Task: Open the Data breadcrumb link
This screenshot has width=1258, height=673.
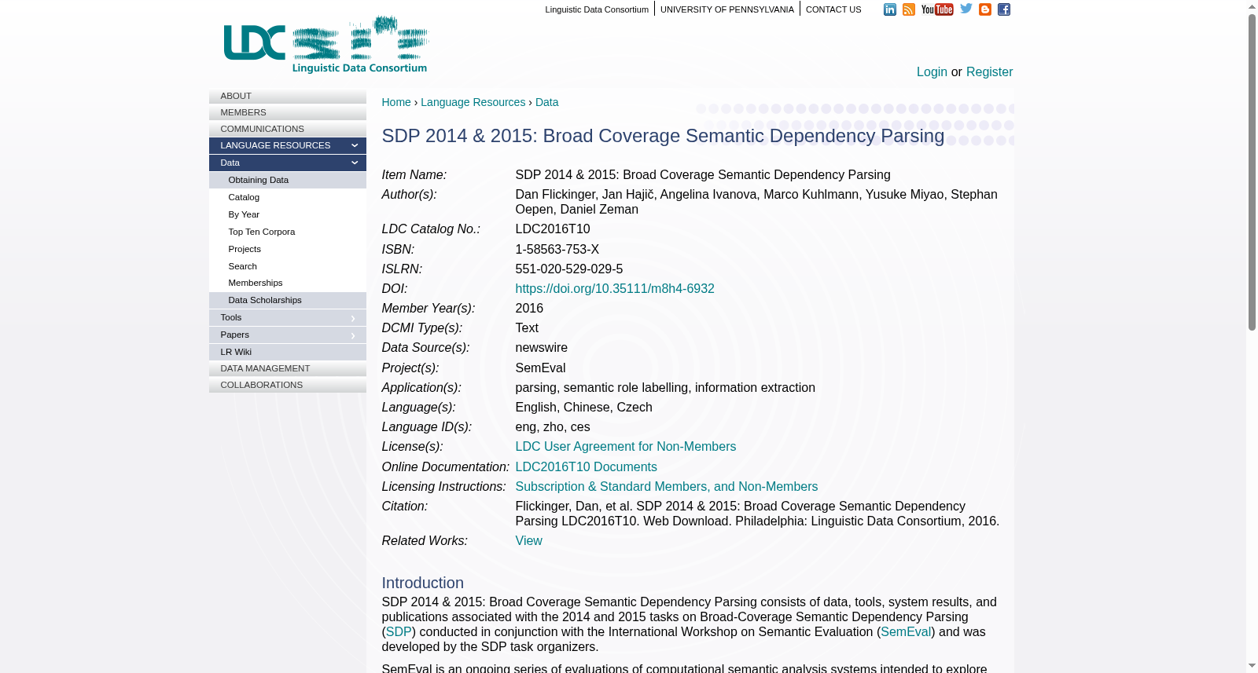Action: 547,102
